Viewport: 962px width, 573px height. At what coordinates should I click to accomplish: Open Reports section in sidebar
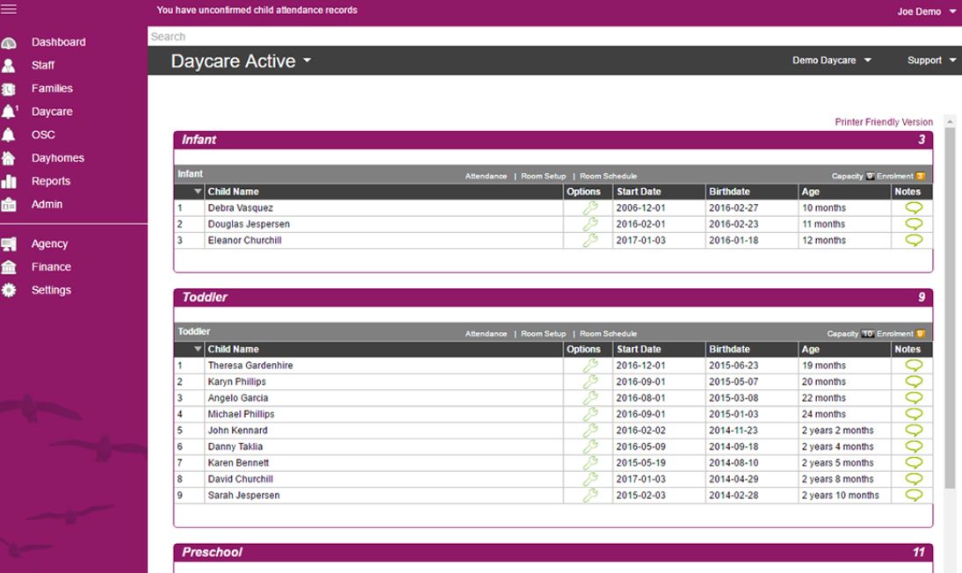click(51, 181)
